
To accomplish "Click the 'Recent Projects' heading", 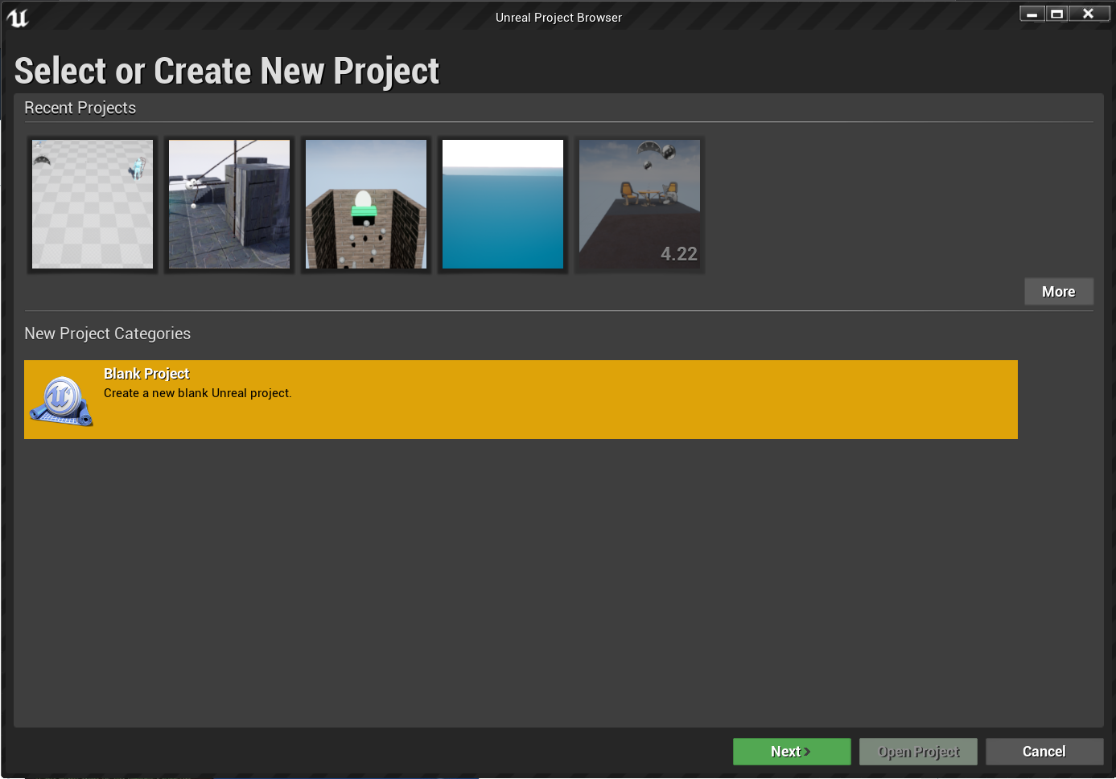I will 80,108.
